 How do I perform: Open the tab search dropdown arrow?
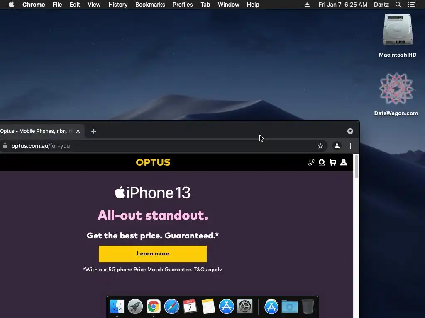pyautogui.click(x=350, y=131)
